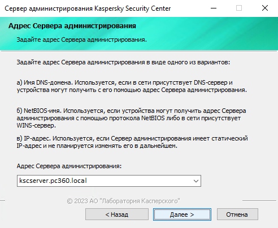Click the window title bar text
This screenshot has width=278, height=228.
[88, 8]
